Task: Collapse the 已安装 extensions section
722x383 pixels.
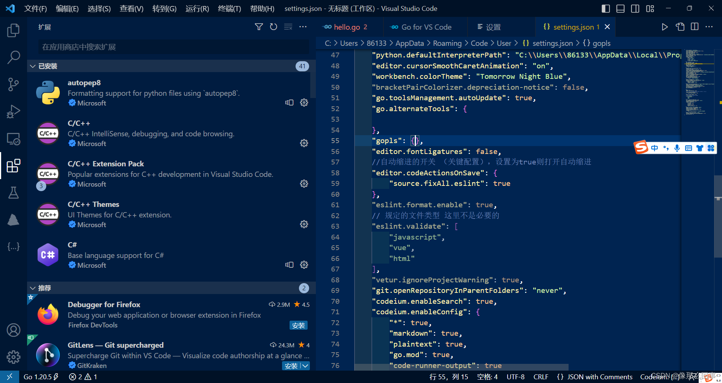Action: [x=33, y=66]
